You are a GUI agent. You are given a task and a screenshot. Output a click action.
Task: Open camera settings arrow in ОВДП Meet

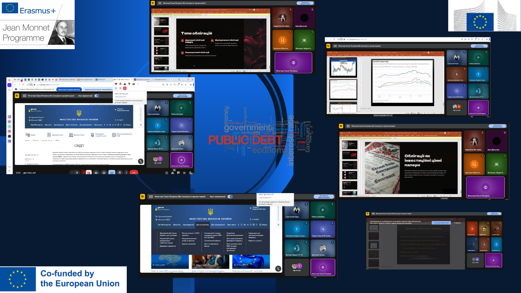pos(84,173)
